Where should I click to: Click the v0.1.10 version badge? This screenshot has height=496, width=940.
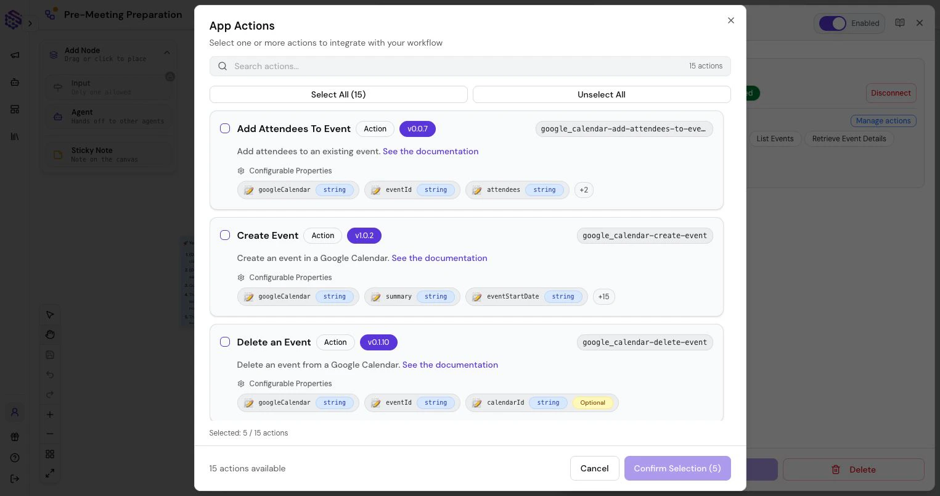pyautogui.click(x=378, y=342)
